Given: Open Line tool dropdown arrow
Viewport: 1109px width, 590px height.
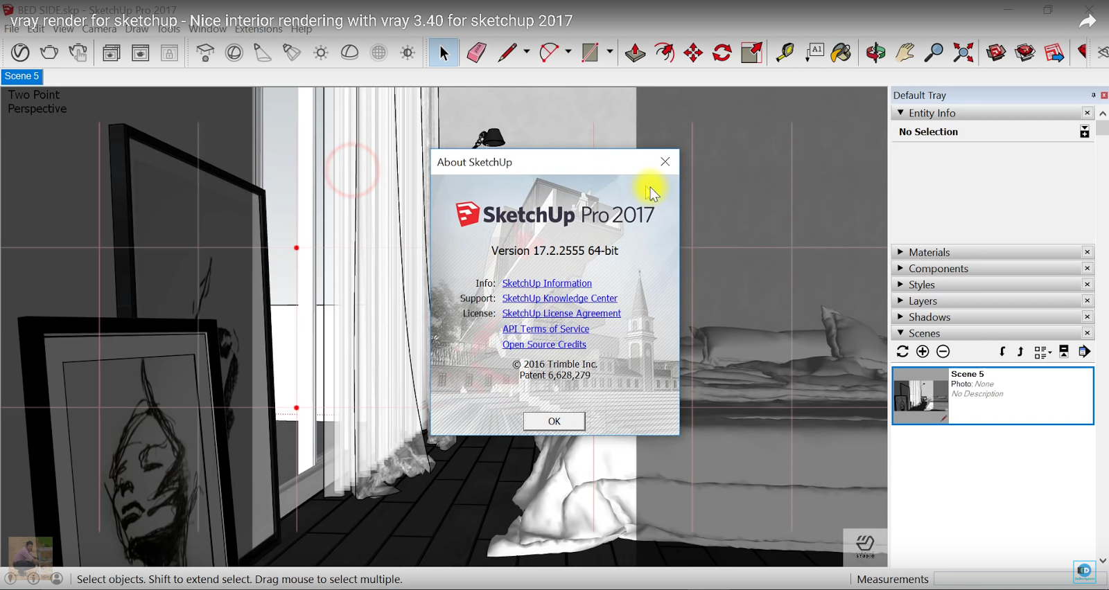Looking at the screenshot, I should [x=527, y=52].
